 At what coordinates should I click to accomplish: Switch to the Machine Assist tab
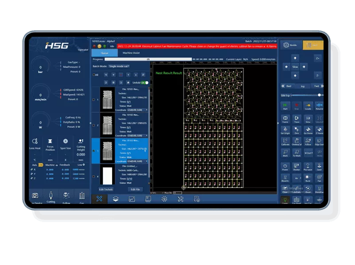click(131, 53)
